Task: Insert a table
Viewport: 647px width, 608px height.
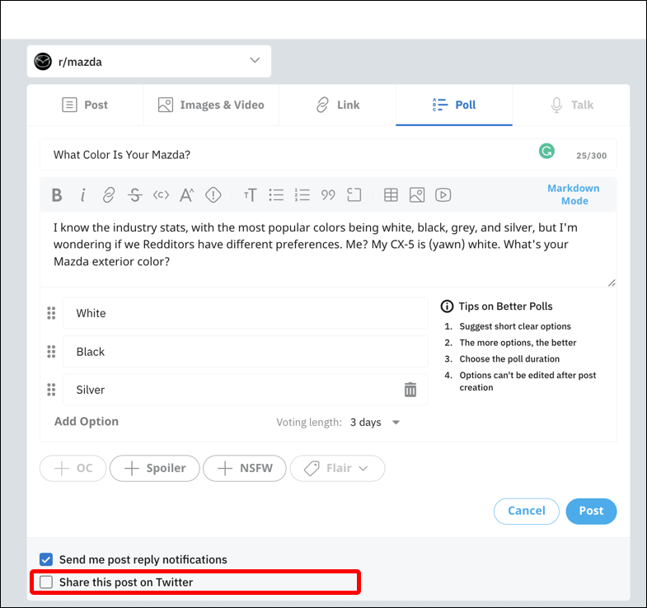Action: click(x=391, y=194)
